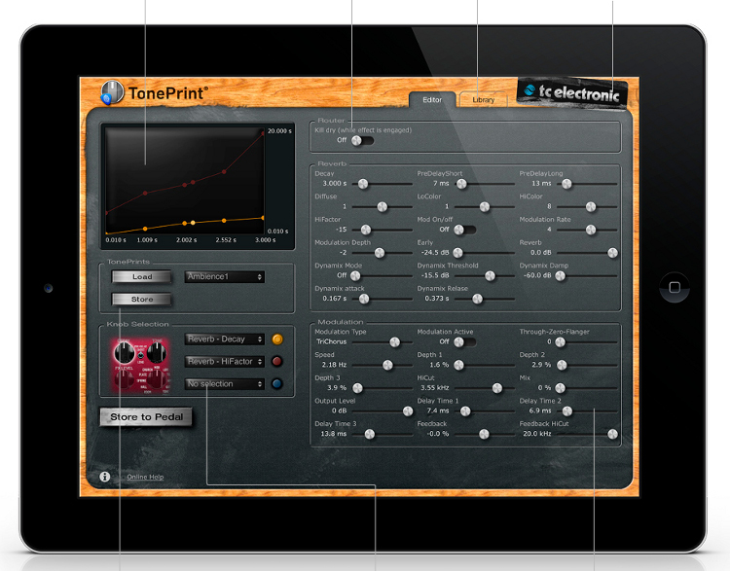Image resolution: width=730 pixels, height=571 pixels.
Task: Click the Dynamix Relase slider handle
Action: (477, 299)
